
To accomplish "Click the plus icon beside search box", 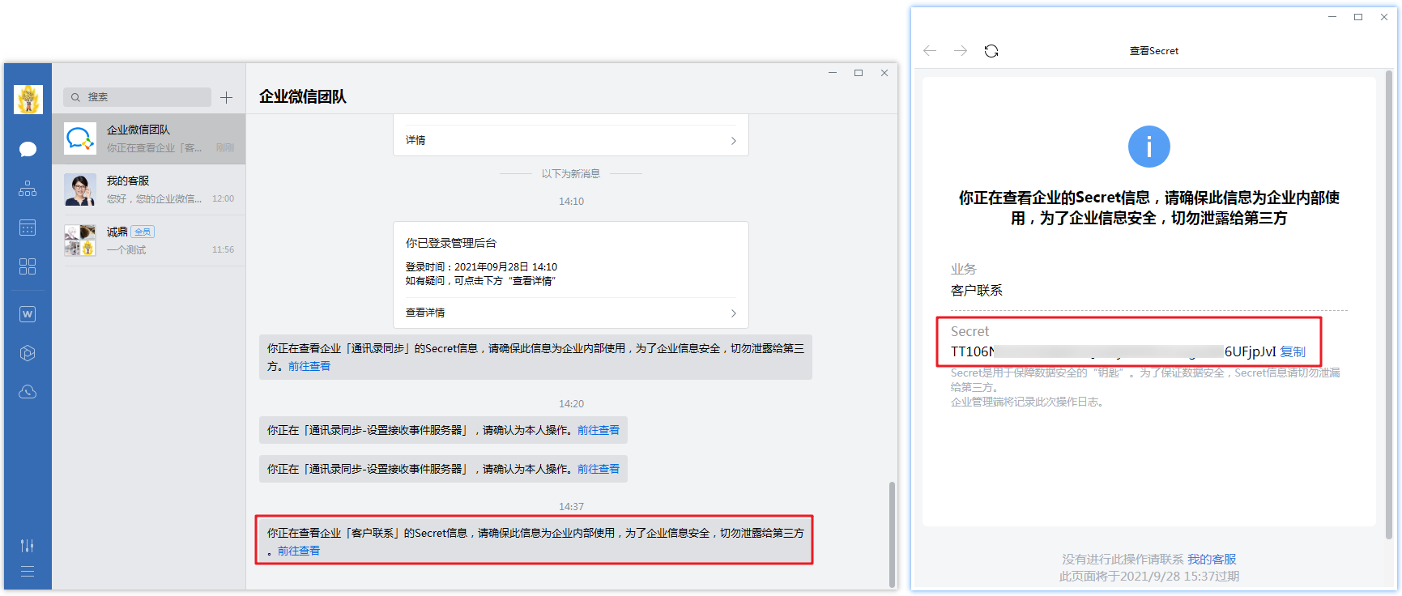I will [x=227, y=97].
